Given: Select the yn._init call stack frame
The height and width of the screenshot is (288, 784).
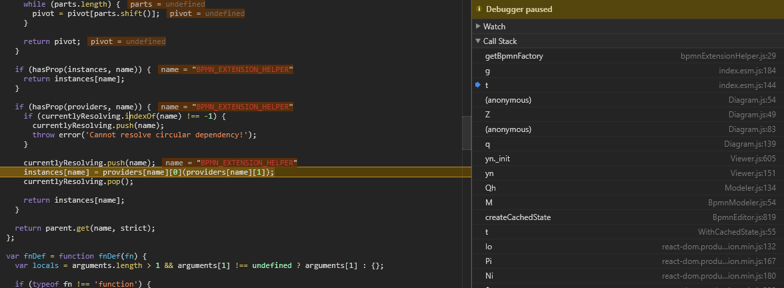Looking at the screenshot, I should 627,159.
